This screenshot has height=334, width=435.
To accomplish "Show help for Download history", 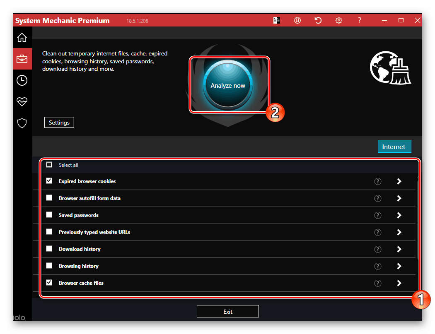I will click(x=377, y=249).
